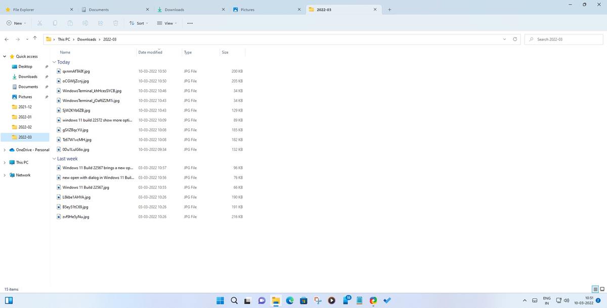607x308 pixels.
Task: Add a new tab with plus button
Action: pyautogui.click(x=389, y=10)
